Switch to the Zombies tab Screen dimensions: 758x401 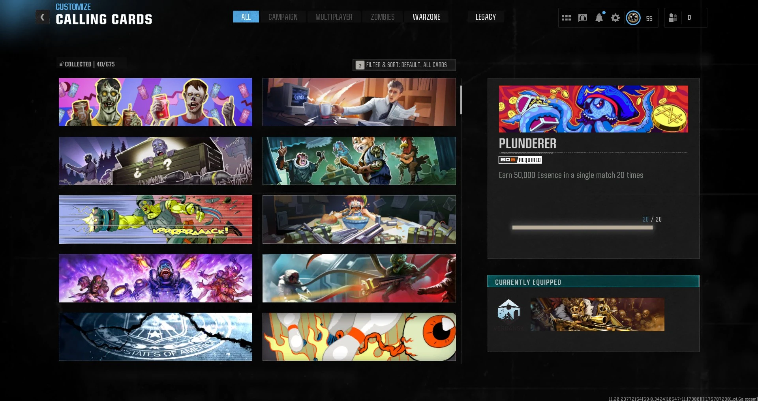tap(383, 17)
